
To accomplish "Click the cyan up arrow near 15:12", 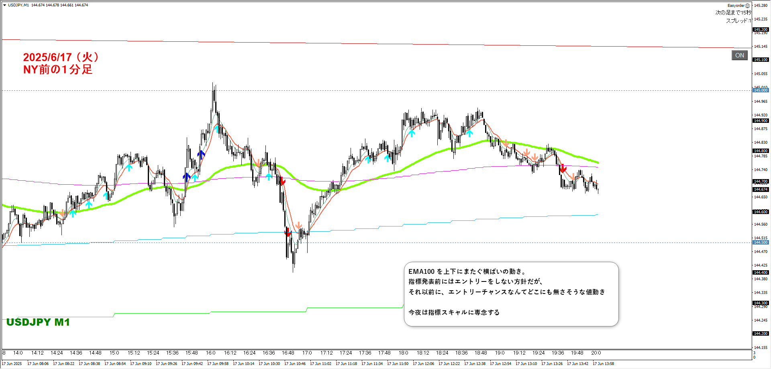I will pos(129,167).
